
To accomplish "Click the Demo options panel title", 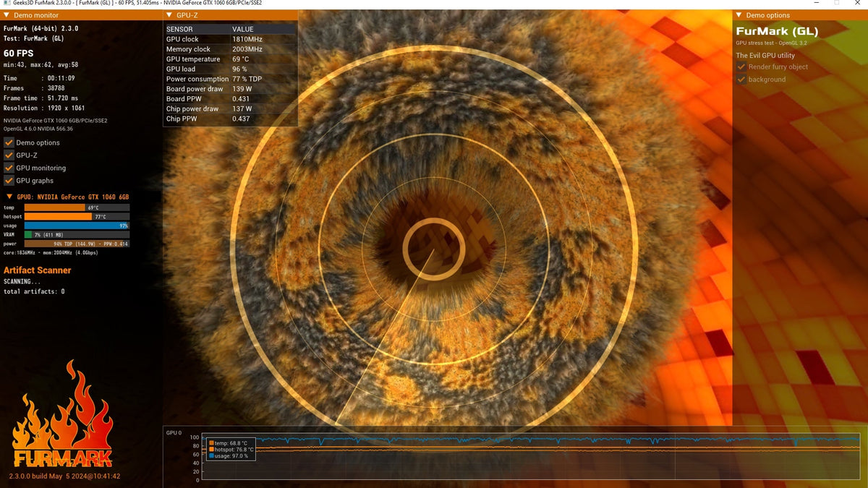I will click(x=768, y=15).
